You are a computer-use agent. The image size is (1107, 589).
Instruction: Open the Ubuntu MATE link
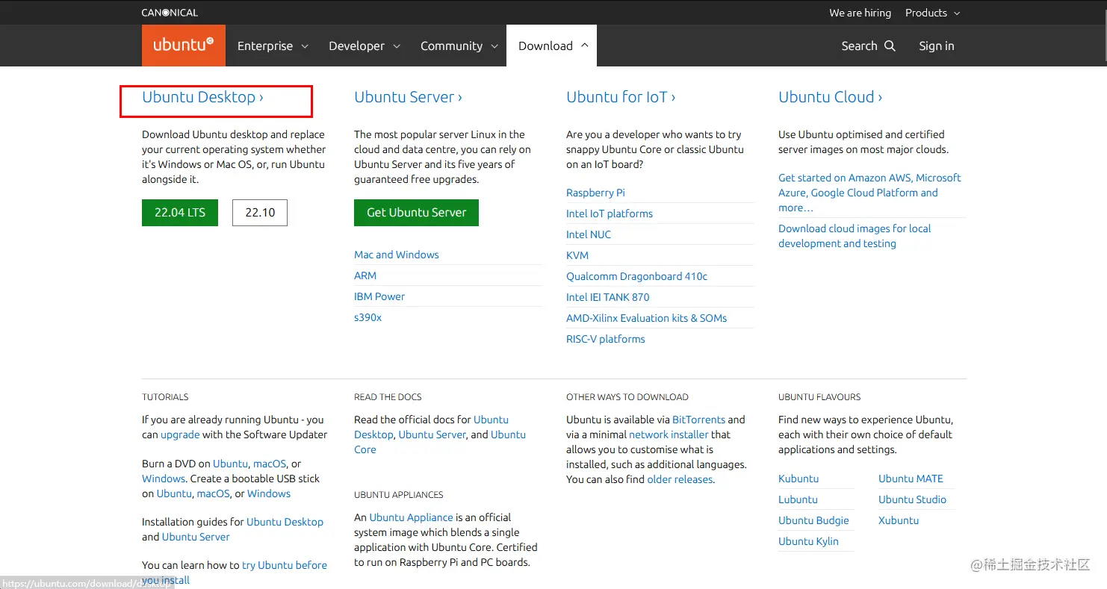(x=911, y=479)
